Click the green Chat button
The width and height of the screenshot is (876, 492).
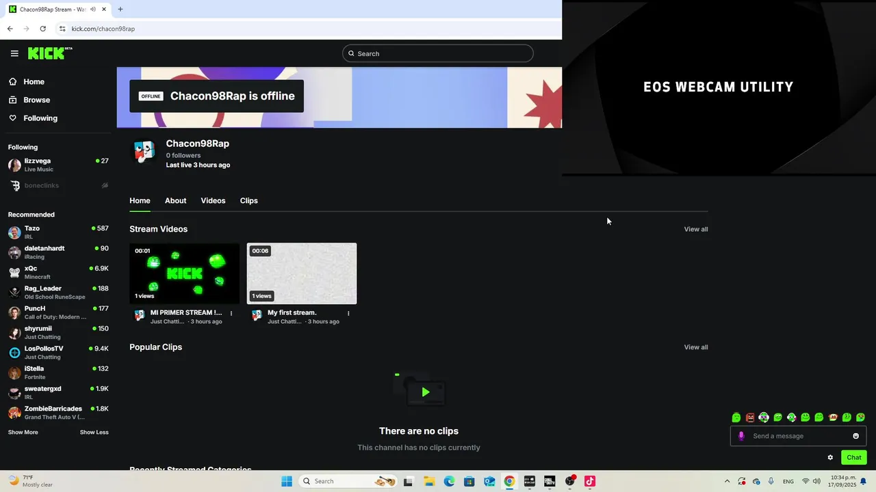coord(854,458)
